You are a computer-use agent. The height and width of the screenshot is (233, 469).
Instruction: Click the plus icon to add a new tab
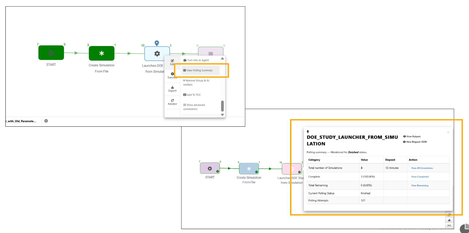click(46, 121)
